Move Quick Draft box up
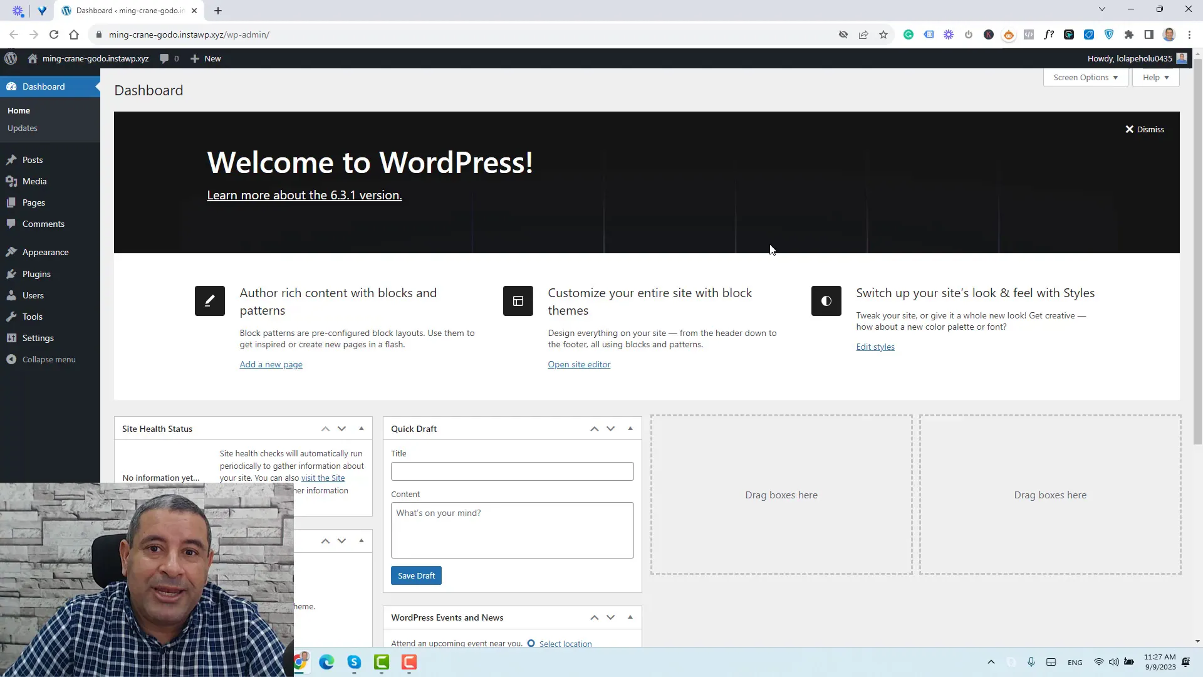1203x677 pixels. pos(594,429)
